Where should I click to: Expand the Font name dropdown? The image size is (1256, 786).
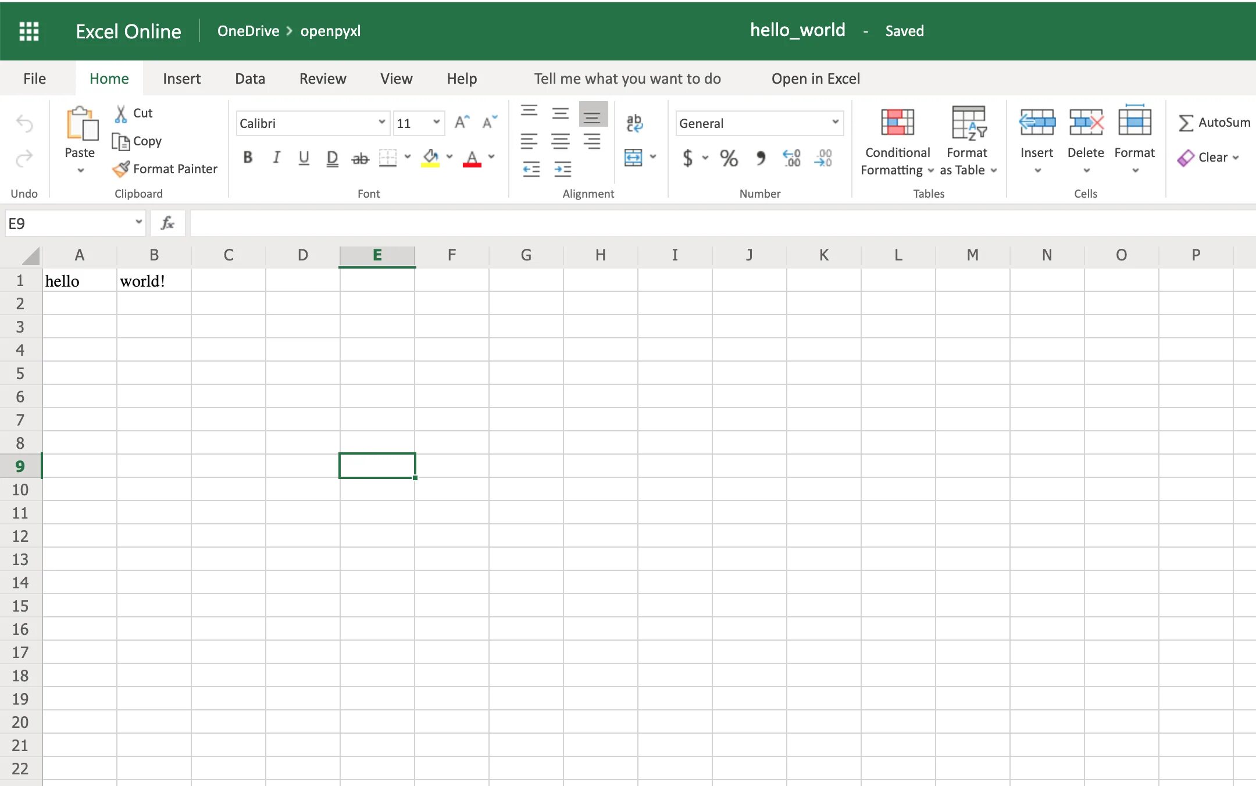pos(380,122)
